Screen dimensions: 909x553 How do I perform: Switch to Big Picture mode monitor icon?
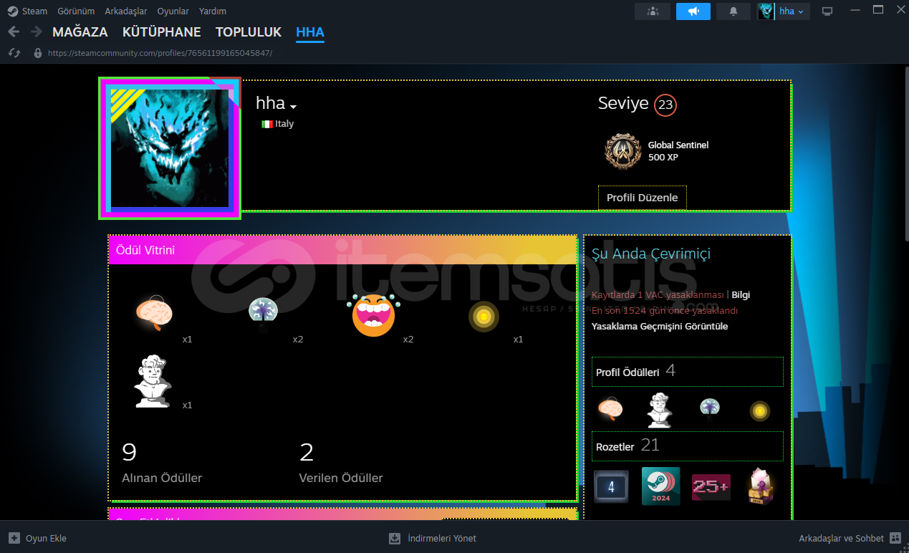827,11
